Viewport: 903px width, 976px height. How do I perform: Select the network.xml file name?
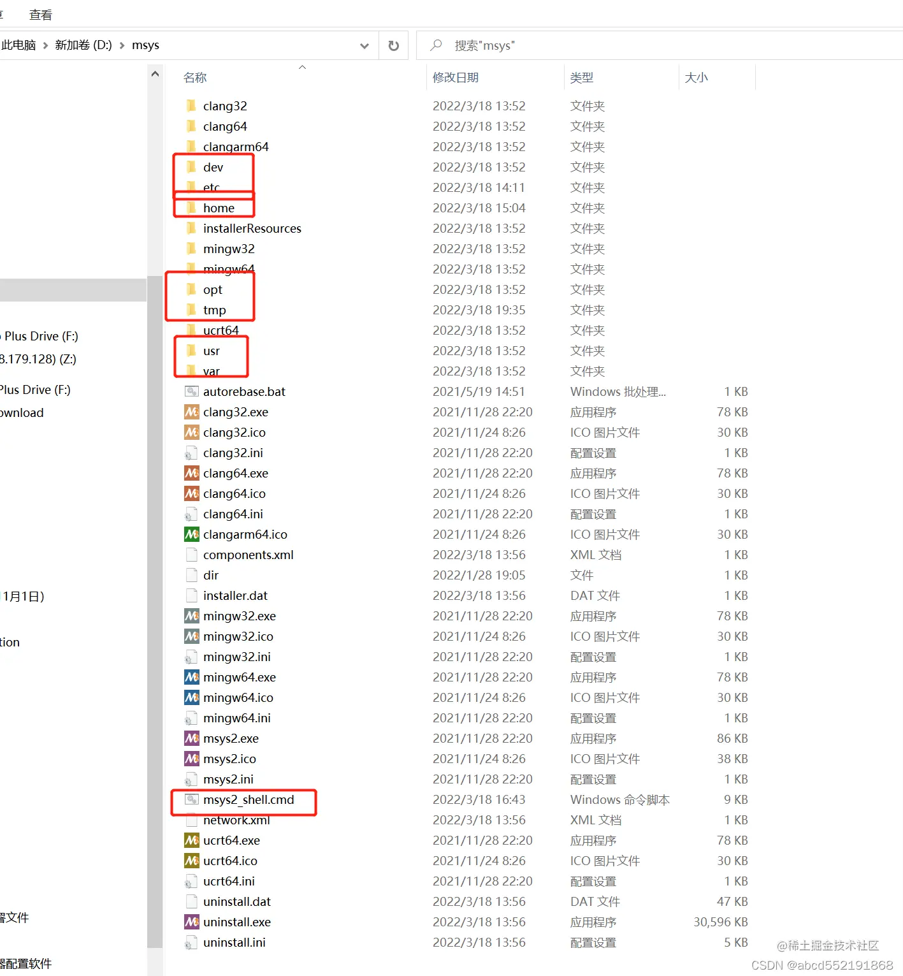tap(236, 820)
